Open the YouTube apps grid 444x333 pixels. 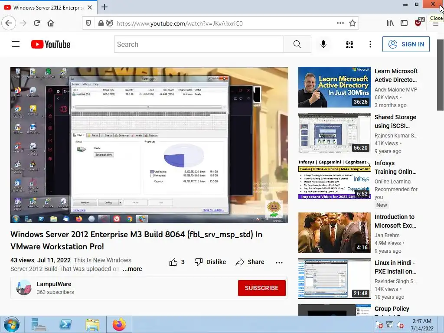coord(349,44)
